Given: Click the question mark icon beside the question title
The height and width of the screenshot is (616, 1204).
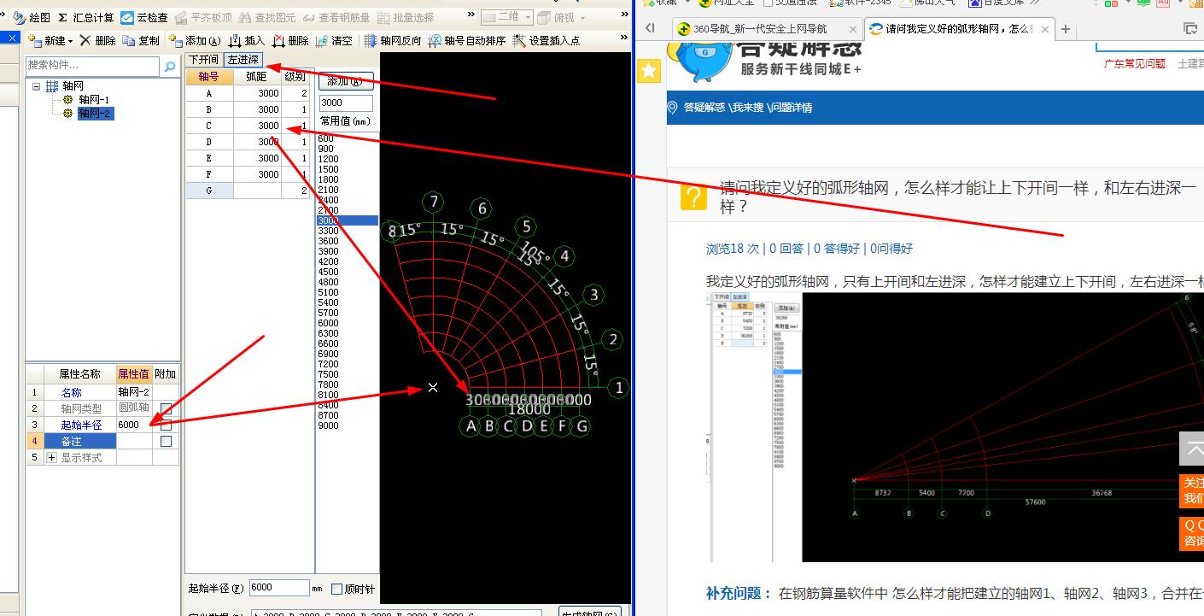Looking at the screenshot, I should [x=693, y=197].
